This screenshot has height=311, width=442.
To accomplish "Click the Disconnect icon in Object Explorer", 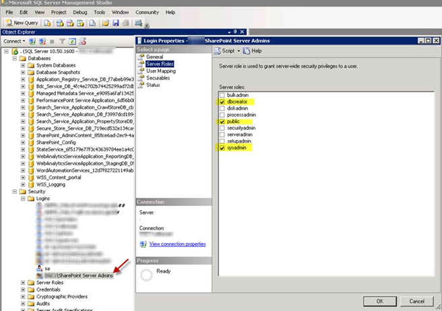I will click(42, 42).
